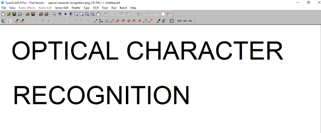Select the red pencil draw tool
Image resolution: width=321 pixels, height=133 pixels.
click(17, 21)
